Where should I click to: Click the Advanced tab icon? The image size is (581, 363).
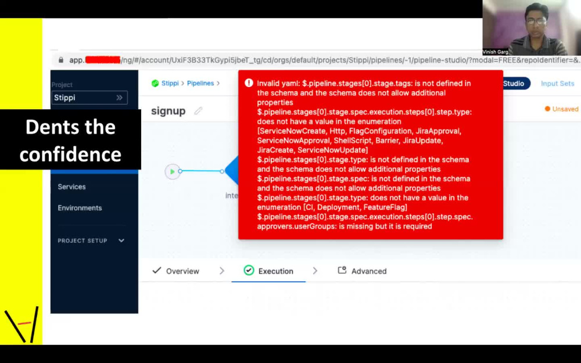point(342,271)
